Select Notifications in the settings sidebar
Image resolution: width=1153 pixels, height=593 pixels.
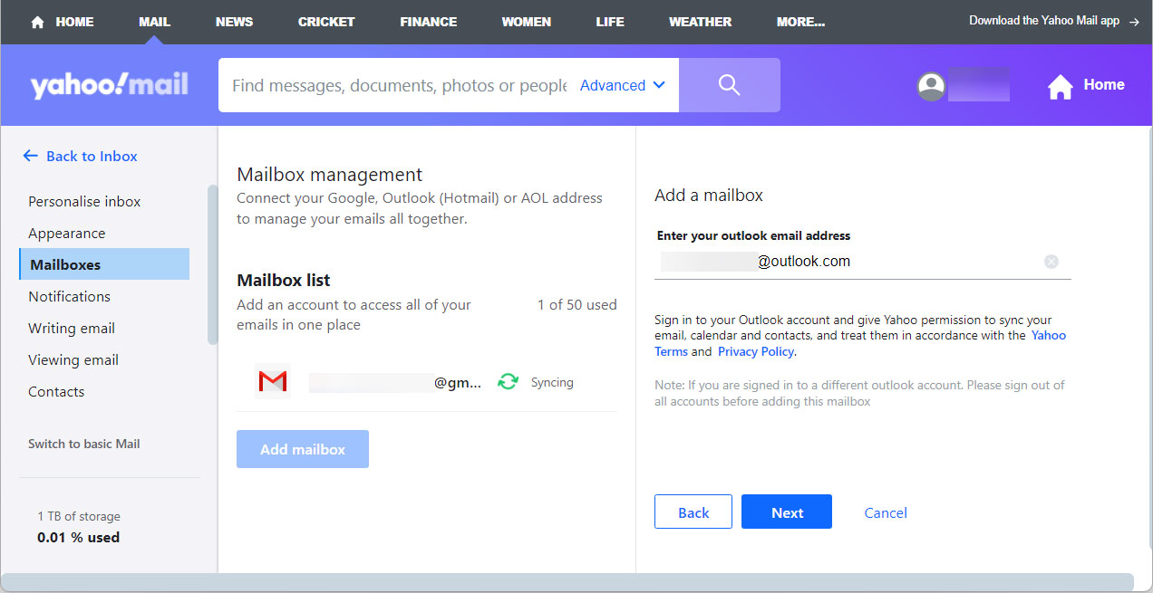coord(70,296)
